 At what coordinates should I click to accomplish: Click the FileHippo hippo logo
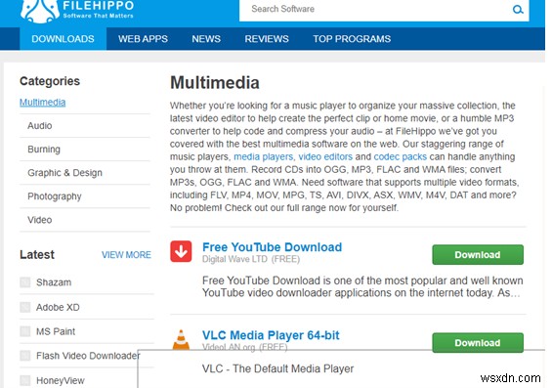pos(40,11)
